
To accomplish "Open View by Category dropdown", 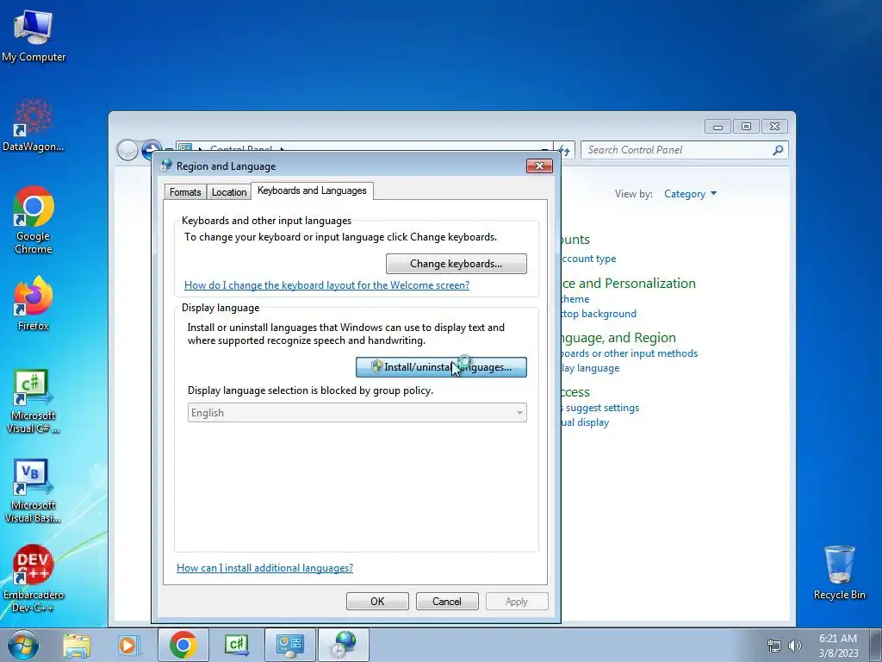I will [690, 194].
